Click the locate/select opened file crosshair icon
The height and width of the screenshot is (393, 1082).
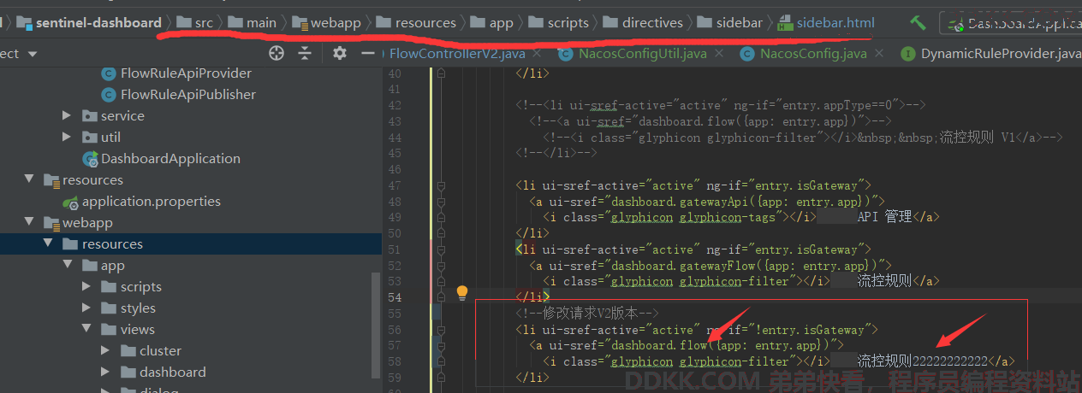tap(276, 54)
